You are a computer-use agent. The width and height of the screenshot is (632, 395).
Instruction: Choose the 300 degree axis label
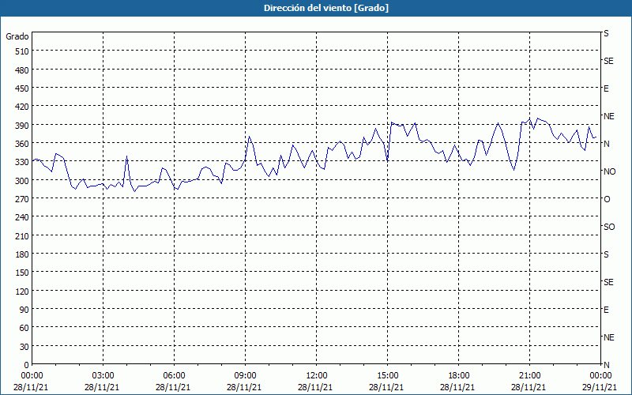(22, 181)
